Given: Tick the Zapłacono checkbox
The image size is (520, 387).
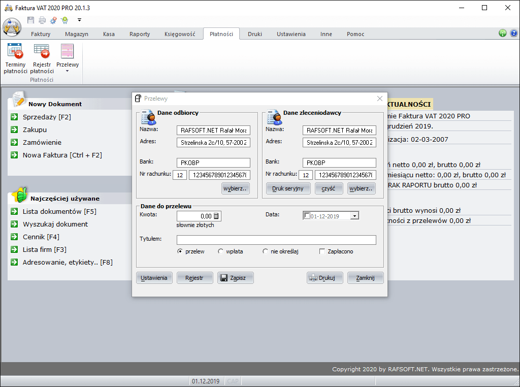Looking at the screenshot, I should point(322,251).
